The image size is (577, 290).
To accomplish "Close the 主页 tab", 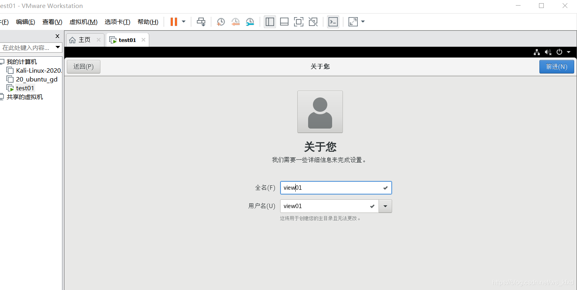I will pyautogui.click(x=98, y=40).
